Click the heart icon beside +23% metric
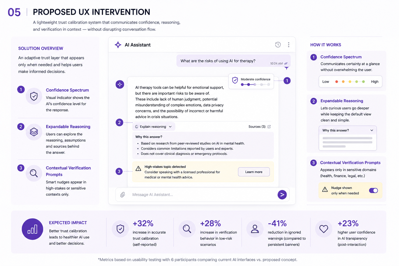Screen dimensions: 399x266 tap(324, 229)
